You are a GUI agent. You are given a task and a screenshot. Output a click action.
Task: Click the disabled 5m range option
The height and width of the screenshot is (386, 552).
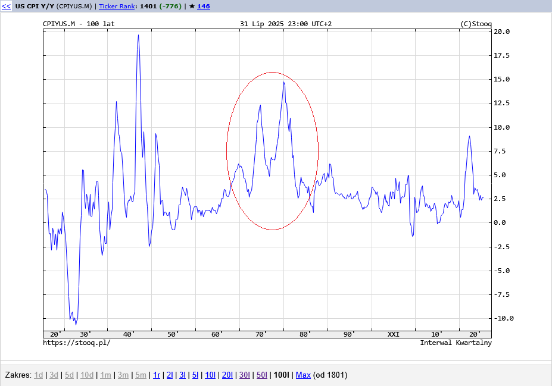pos(141,375)
